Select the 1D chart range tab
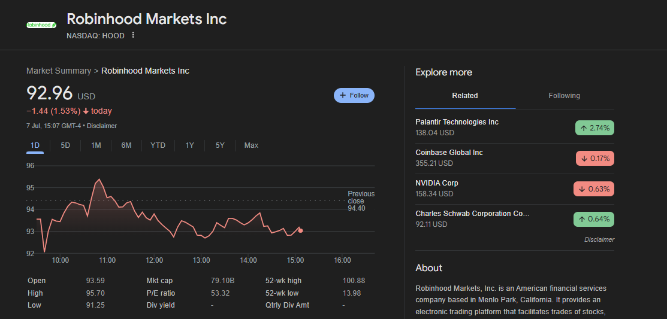The width and height of the screenshot is (667, 319). tap(35, 145)
